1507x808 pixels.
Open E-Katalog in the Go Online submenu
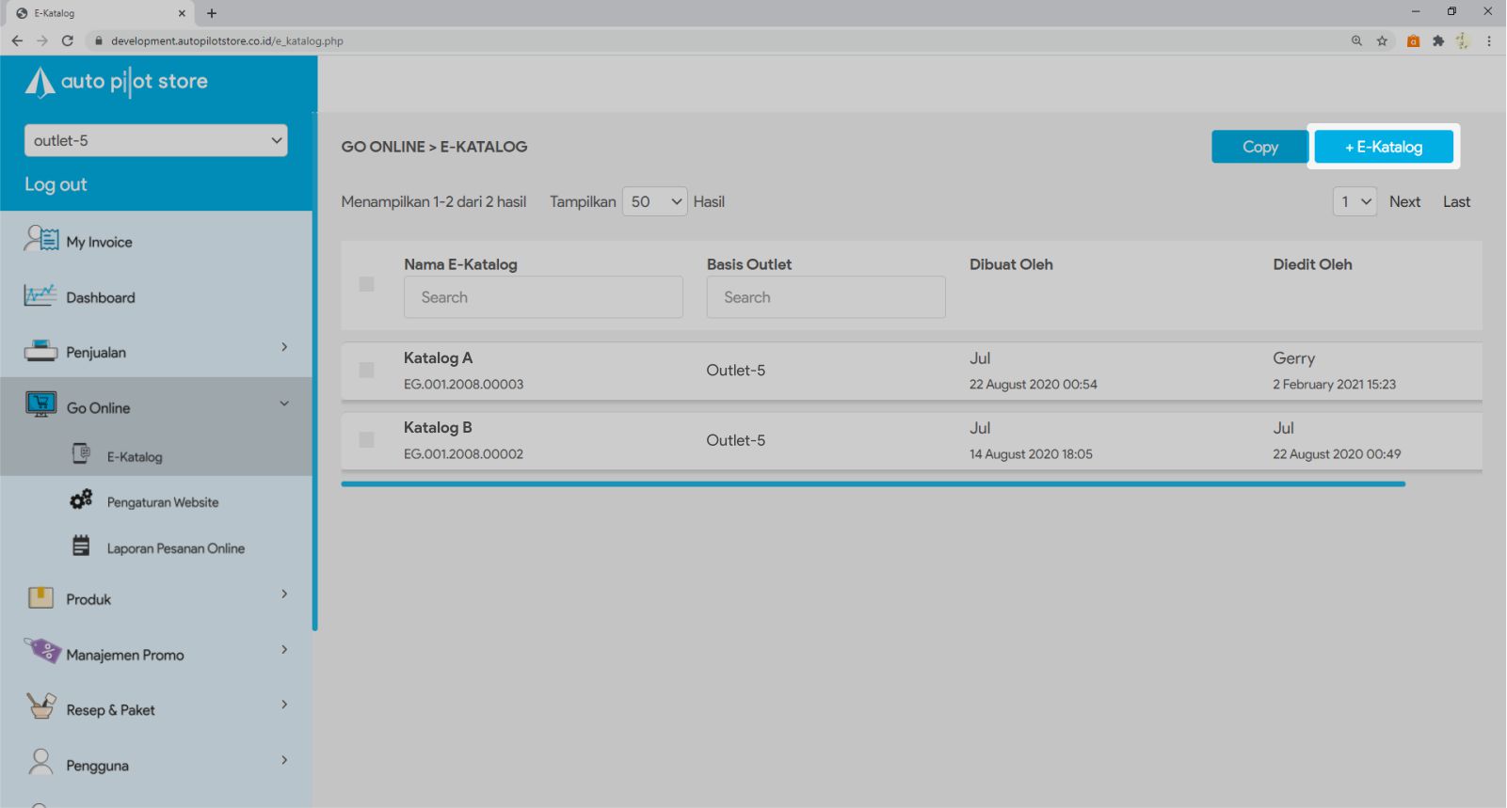click(135, 457)
